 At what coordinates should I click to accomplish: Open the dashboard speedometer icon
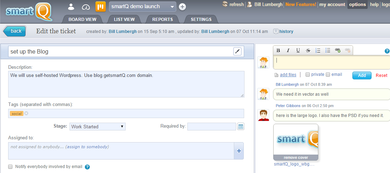pyautogui.click(x=86, y=6)
